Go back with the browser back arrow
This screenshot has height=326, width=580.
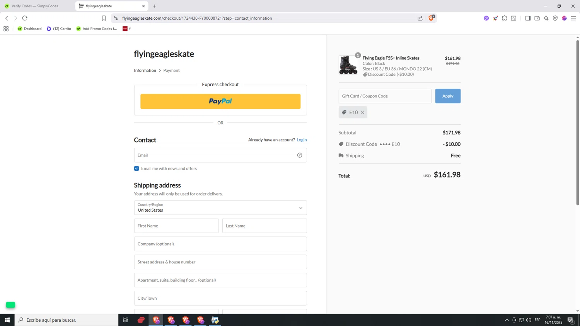[x=7, y=18]
